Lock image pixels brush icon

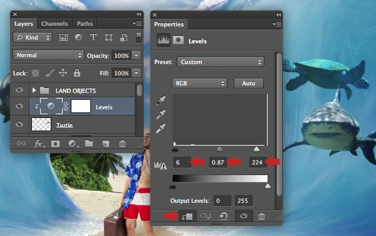point(50,73)
